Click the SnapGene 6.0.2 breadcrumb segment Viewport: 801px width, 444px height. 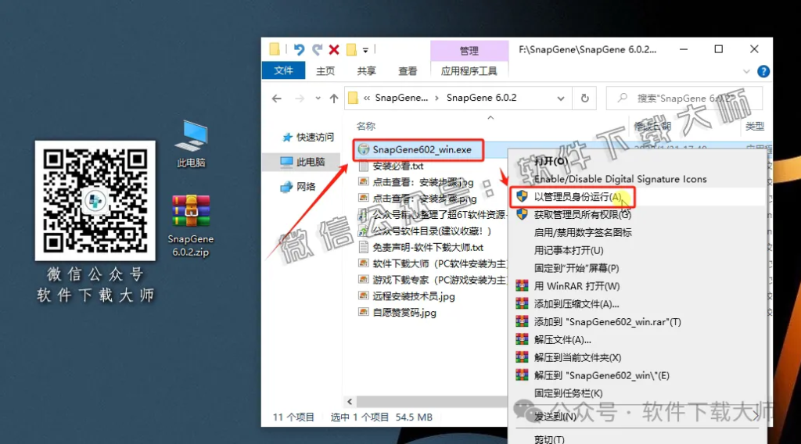(x=481, y=98)
